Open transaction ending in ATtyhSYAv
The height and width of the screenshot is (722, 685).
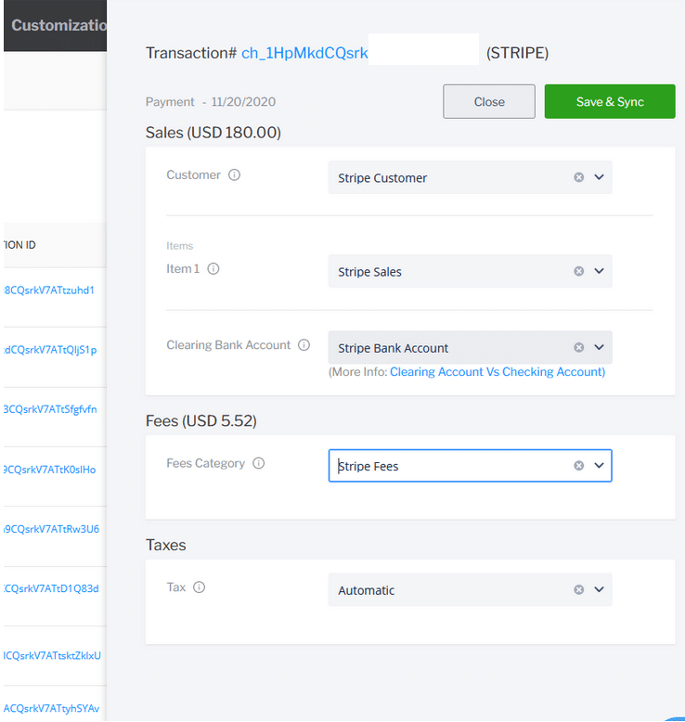tap(52, 708)
